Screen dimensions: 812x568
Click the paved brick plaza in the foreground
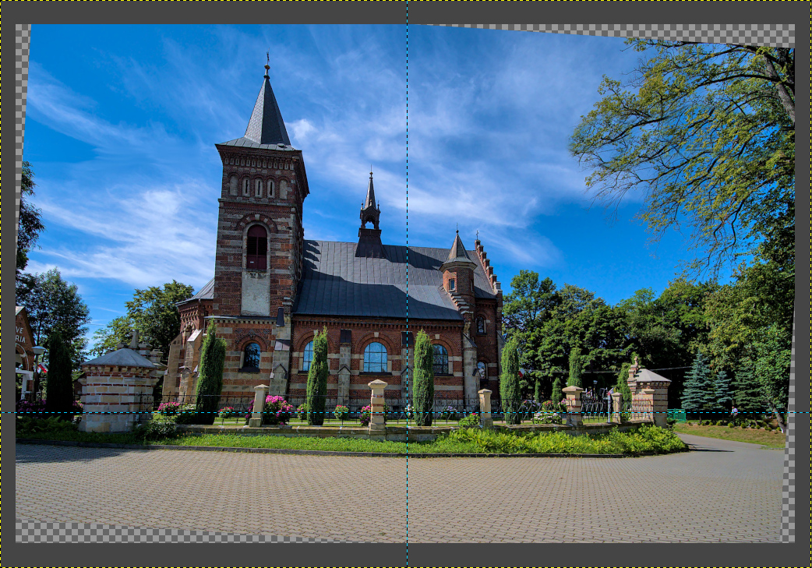[x=390, y=491]
